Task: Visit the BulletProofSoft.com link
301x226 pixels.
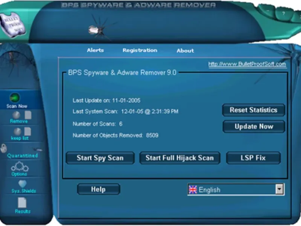Action: 247,64
